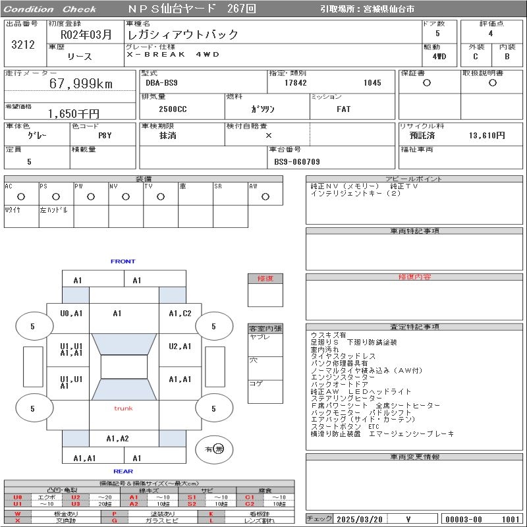Click the roof rectangle in the car diagram
This screenshot has width=527, height=527.
[124, 367]
